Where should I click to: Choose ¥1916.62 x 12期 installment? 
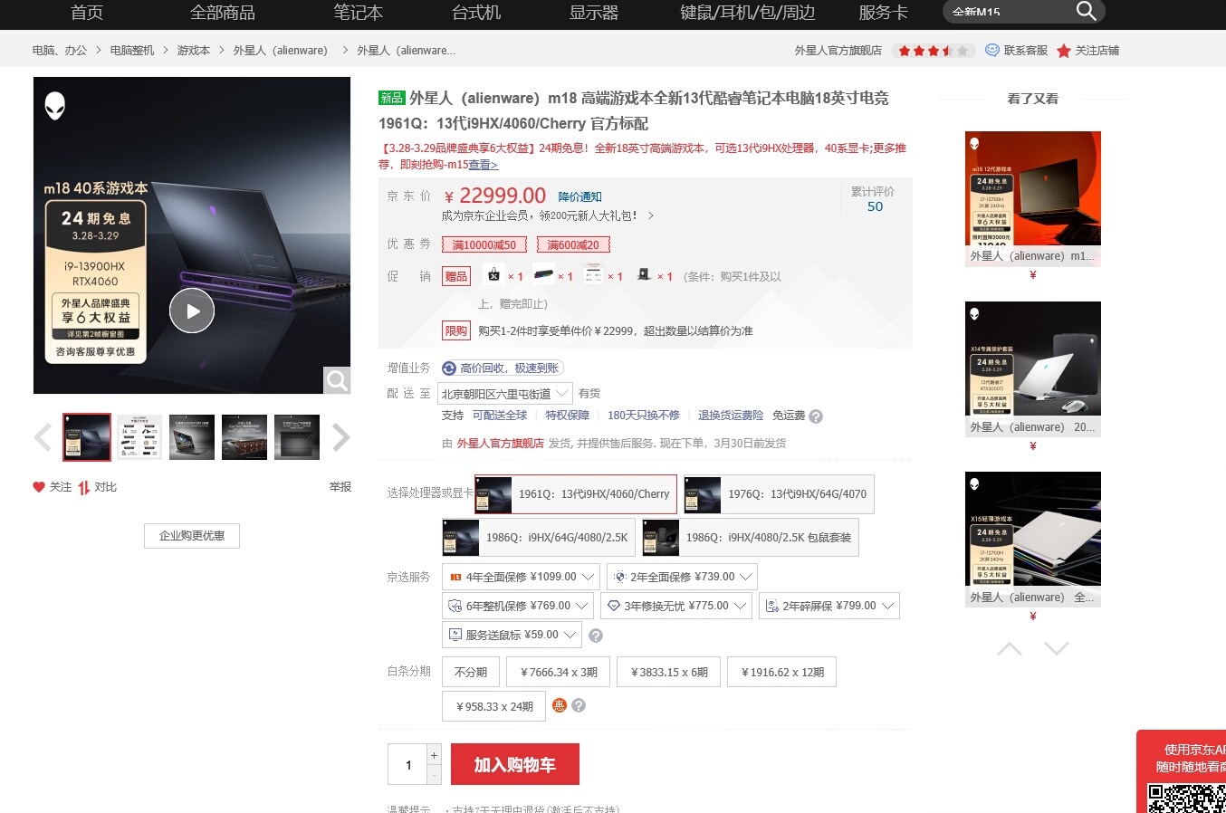pyautogui.click(x=782, y=673)
